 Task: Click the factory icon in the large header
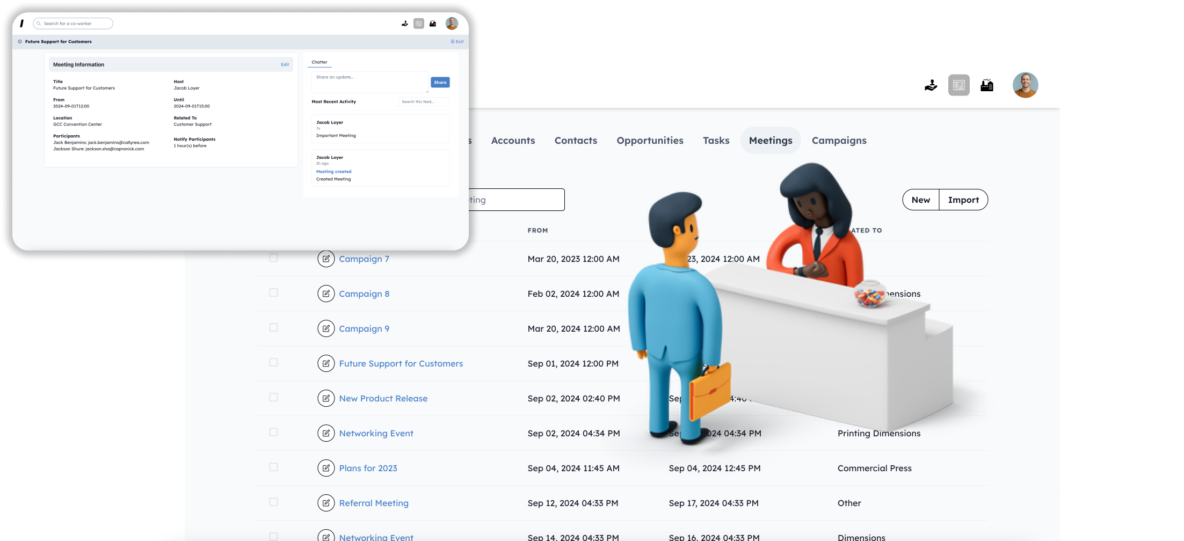[986, 85]
